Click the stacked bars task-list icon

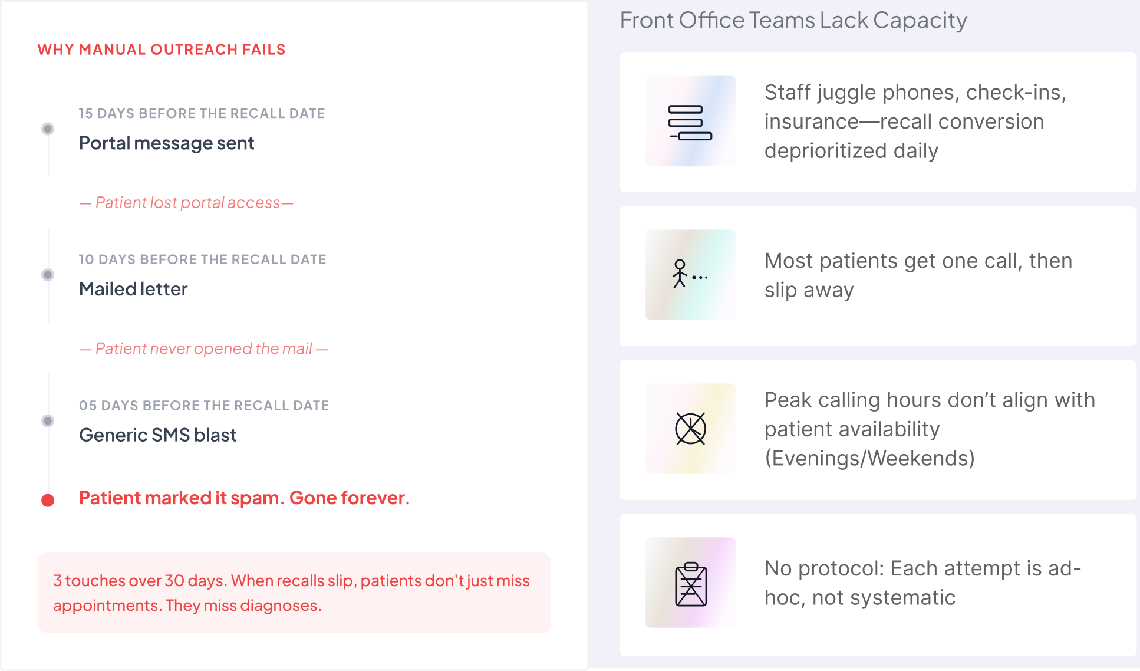click(x=690, y=121)
